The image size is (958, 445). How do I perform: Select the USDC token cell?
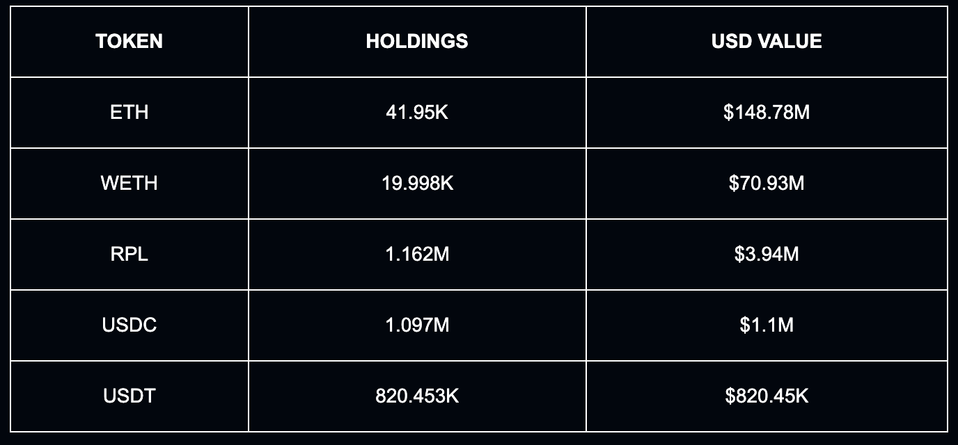pyautogui.click(x=129, y=325)
